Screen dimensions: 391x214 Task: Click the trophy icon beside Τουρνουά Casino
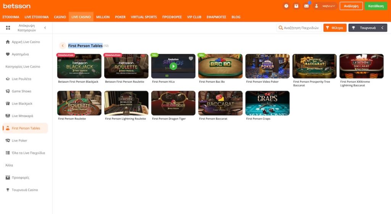(x=8, y=190)
